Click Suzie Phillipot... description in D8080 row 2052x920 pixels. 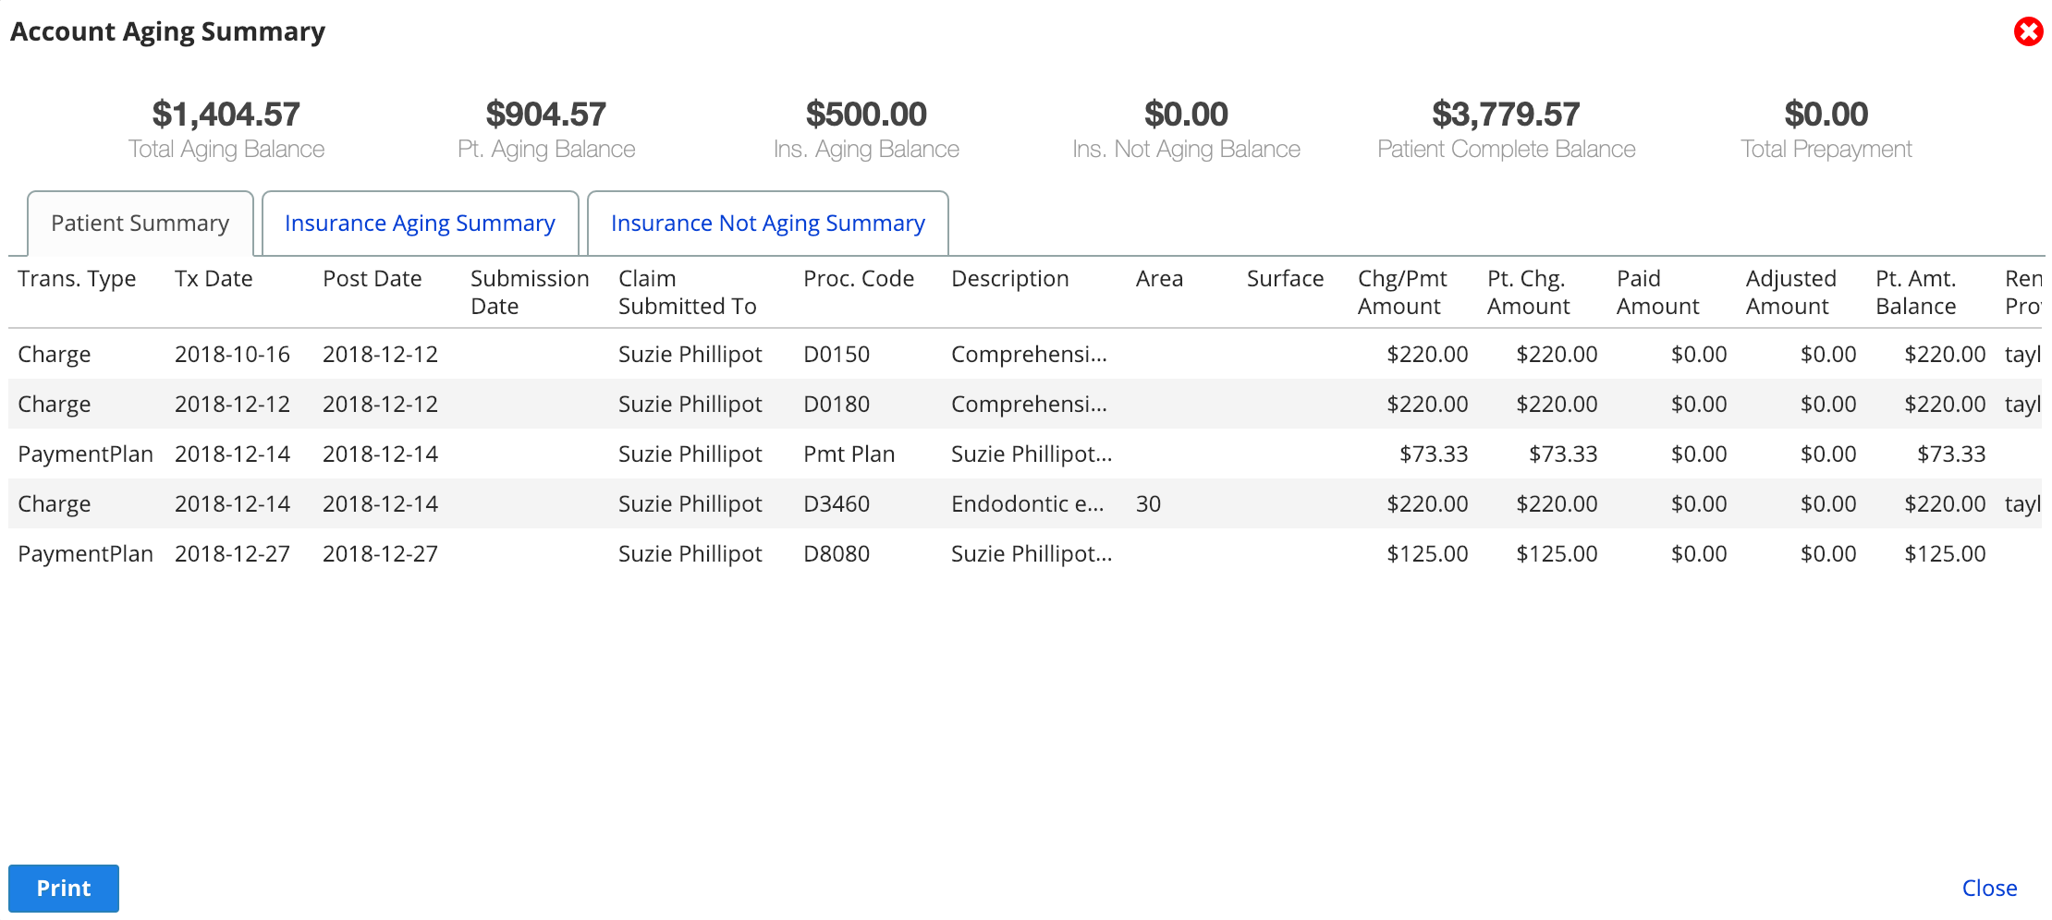click(x=1032, y=554)
